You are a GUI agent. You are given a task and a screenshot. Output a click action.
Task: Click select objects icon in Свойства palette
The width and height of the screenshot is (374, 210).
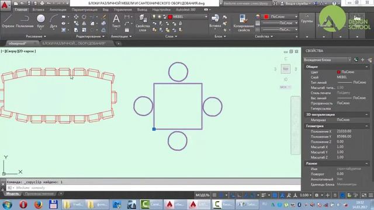pyautogui.click(x=363, y=60)
